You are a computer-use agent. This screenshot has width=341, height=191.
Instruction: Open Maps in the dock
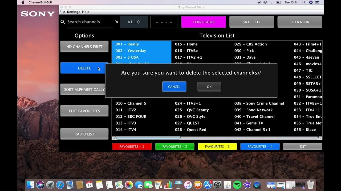tap(119, 185)
